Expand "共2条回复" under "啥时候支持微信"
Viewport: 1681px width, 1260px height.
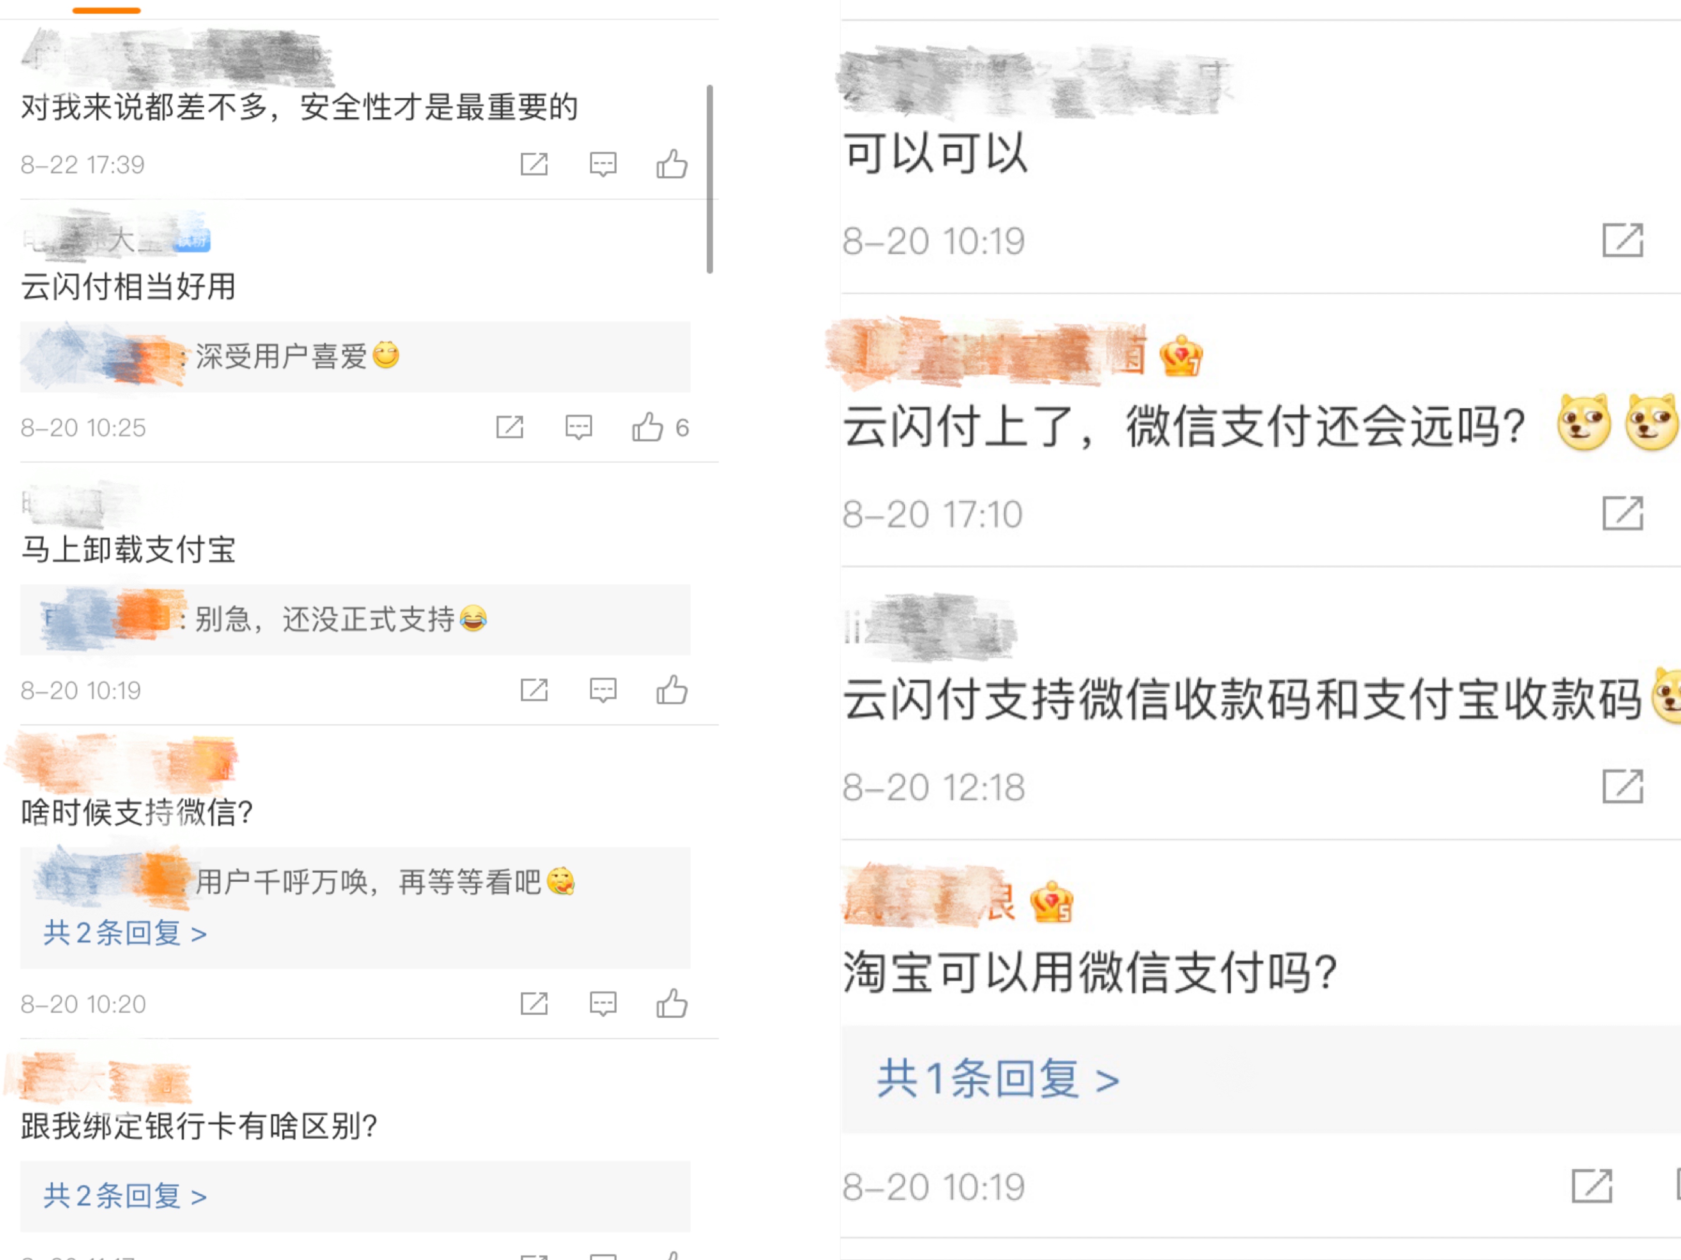click(x=122, y=933)
